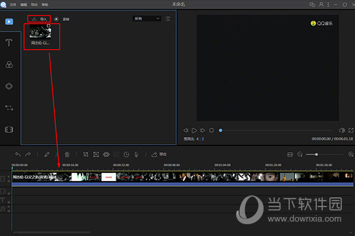Open the 编辑 edit menu

(24, 5)
